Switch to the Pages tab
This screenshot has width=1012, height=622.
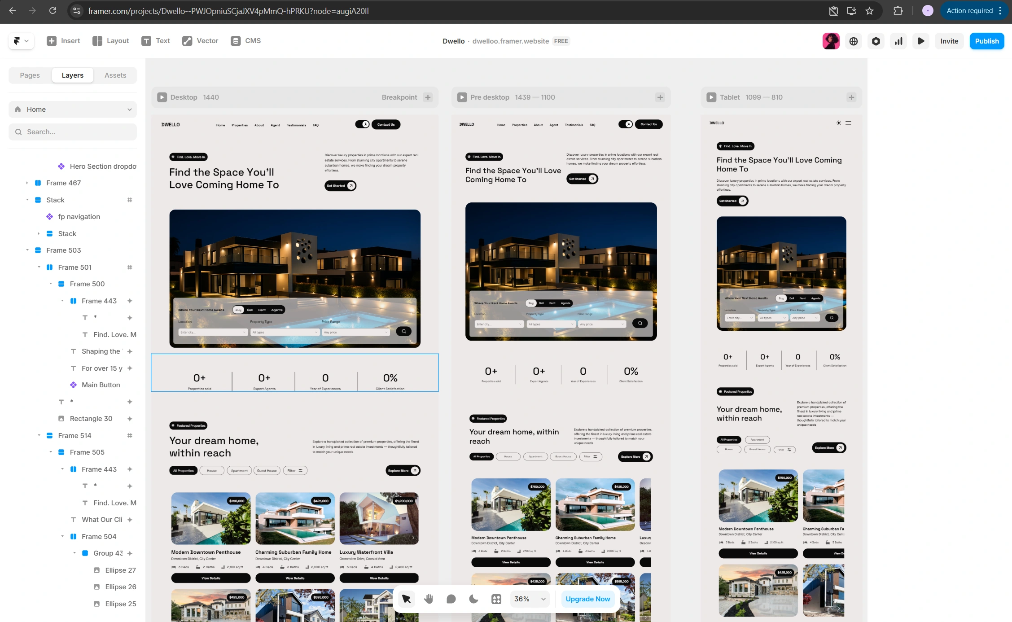(30, 75)
